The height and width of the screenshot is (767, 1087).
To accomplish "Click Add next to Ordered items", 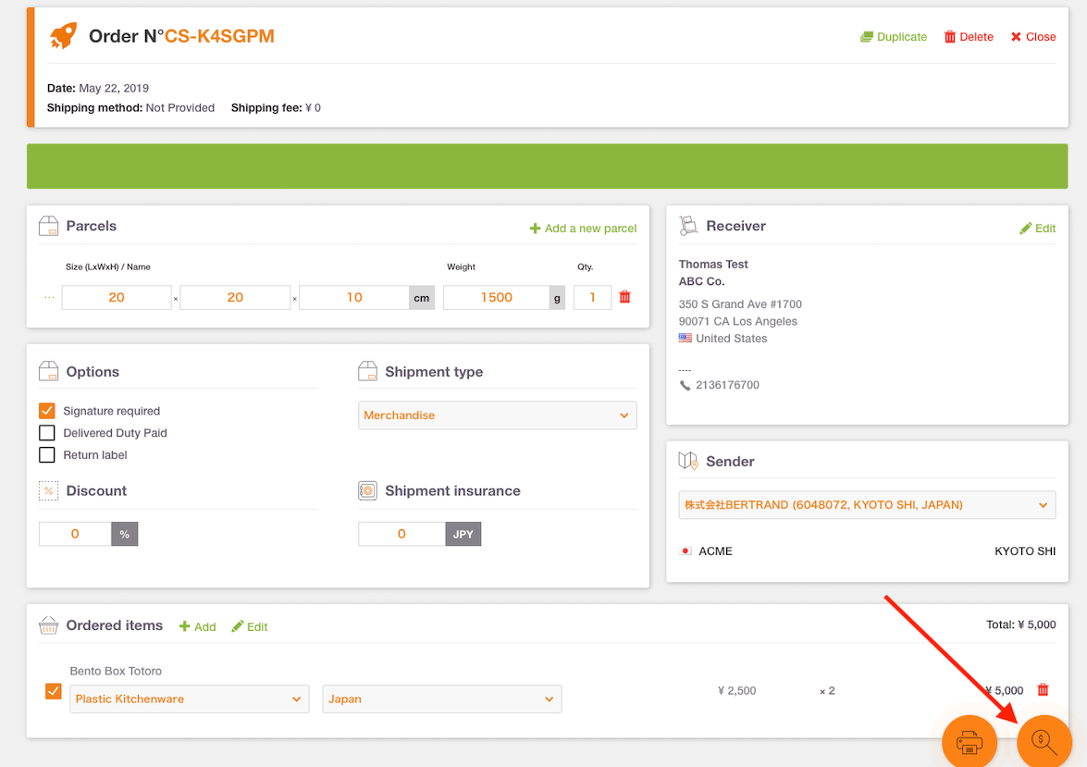I will [x=198, y=627].
